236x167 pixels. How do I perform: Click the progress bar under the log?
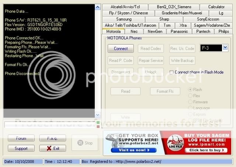50,125
